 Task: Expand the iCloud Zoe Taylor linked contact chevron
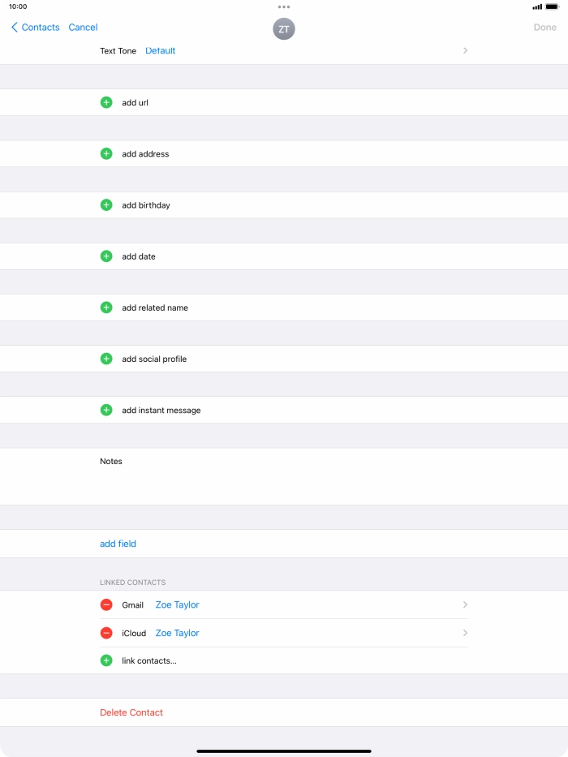tap(465, 633)
